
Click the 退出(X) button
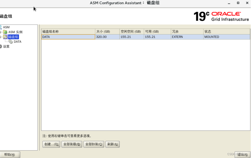click(x=242, y=155)
